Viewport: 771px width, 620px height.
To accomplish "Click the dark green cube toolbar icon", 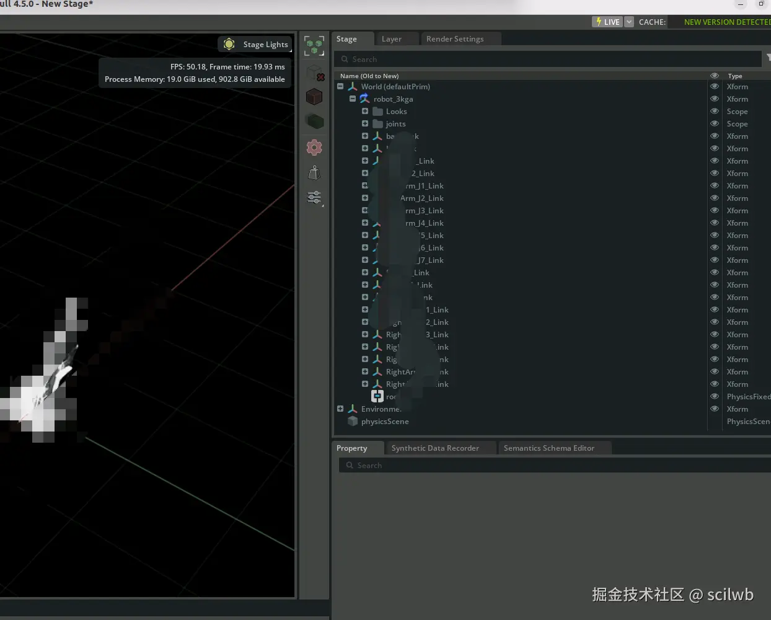I will [315, 122].
